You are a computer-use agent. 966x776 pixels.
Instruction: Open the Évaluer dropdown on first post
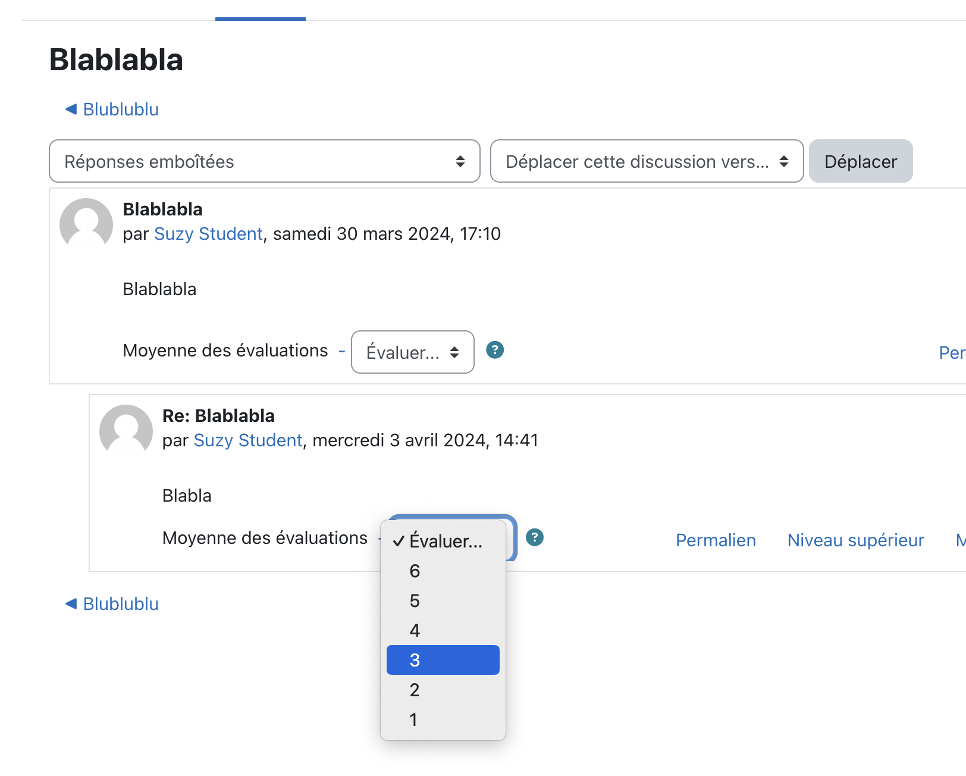coord(413,352)
